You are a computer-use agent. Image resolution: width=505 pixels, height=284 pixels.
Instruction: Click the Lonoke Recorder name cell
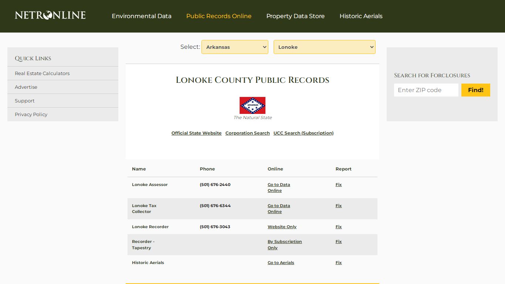click(150, 227)
